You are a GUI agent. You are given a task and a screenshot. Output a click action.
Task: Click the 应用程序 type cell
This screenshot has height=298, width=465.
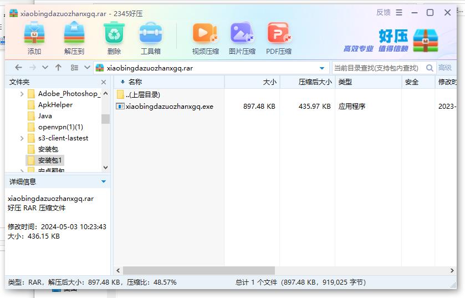point(352,106)
